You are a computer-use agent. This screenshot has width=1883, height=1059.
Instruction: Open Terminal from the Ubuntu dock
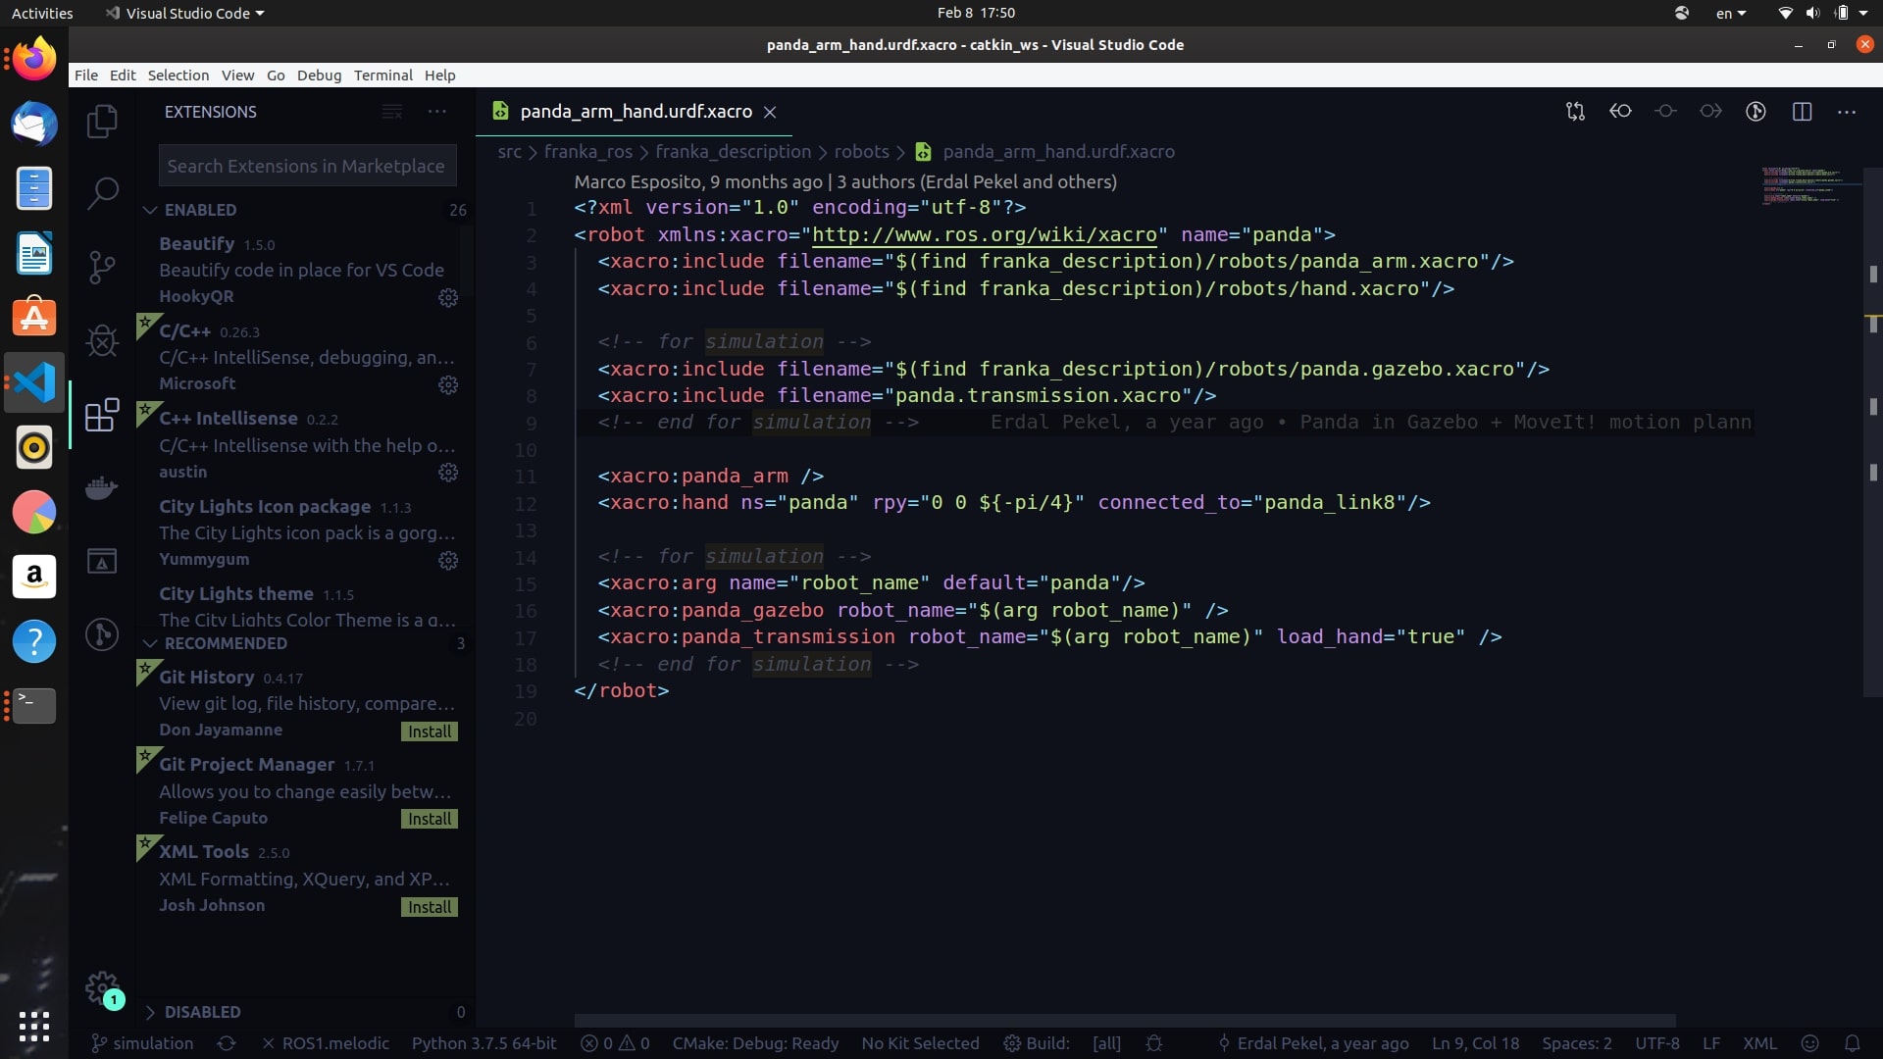click(x=34, y=705)
